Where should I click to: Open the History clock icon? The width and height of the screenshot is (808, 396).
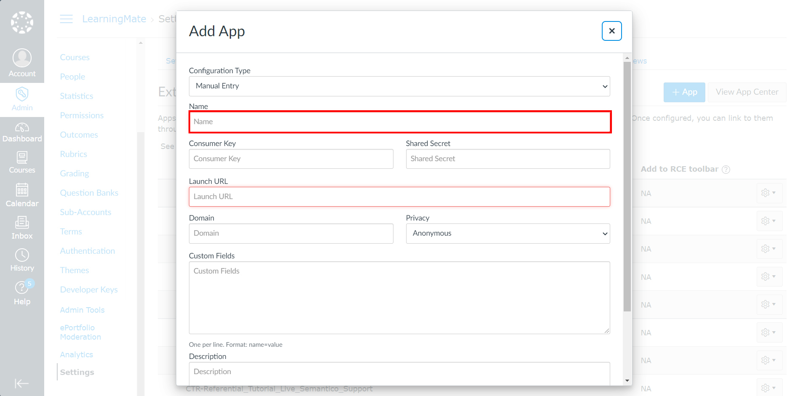point(22,255)
